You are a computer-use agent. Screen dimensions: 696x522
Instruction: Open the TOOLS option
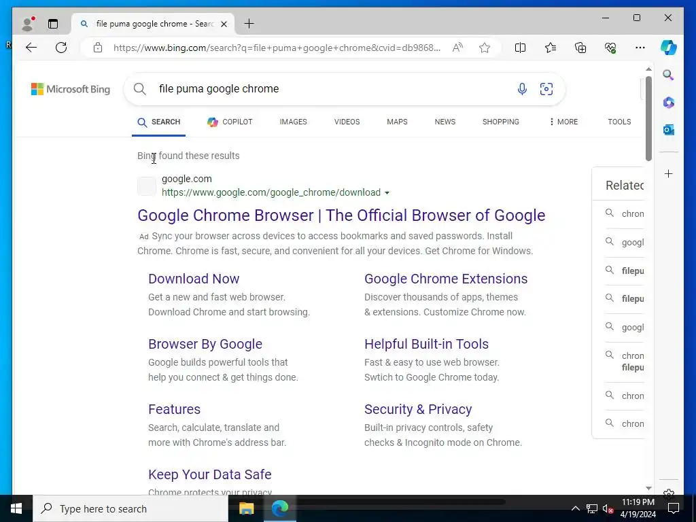click(x=619, y=122)
